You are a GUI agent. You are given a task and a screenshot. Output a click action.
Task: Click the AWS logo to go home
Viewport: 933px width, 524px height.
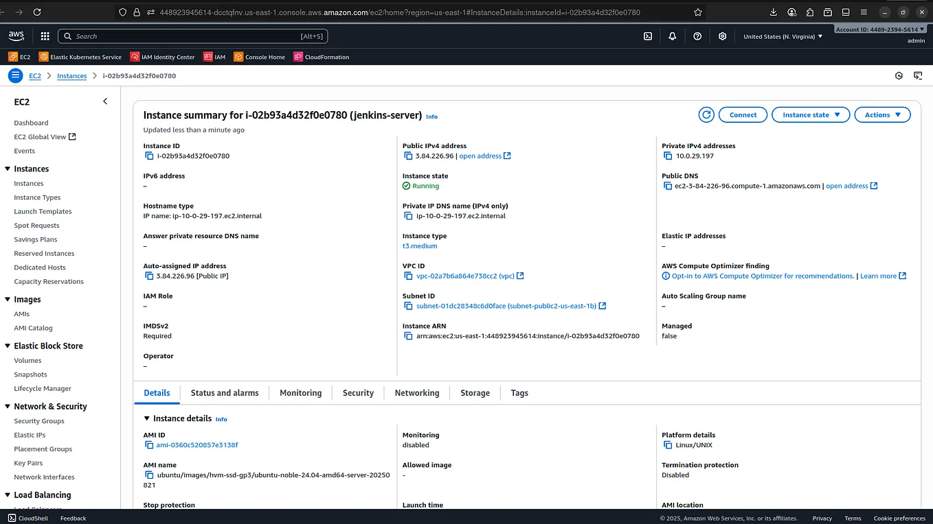[15, 35]
